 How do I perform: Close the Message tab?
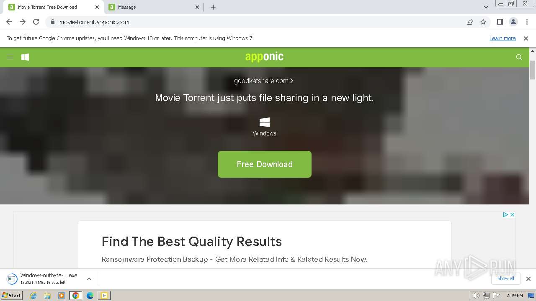pos(198,7)
